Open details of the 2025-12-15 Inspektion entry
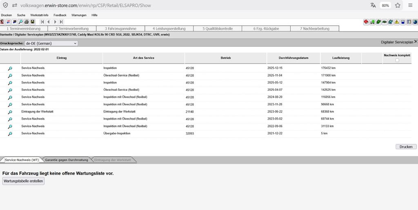 [10, 68]
